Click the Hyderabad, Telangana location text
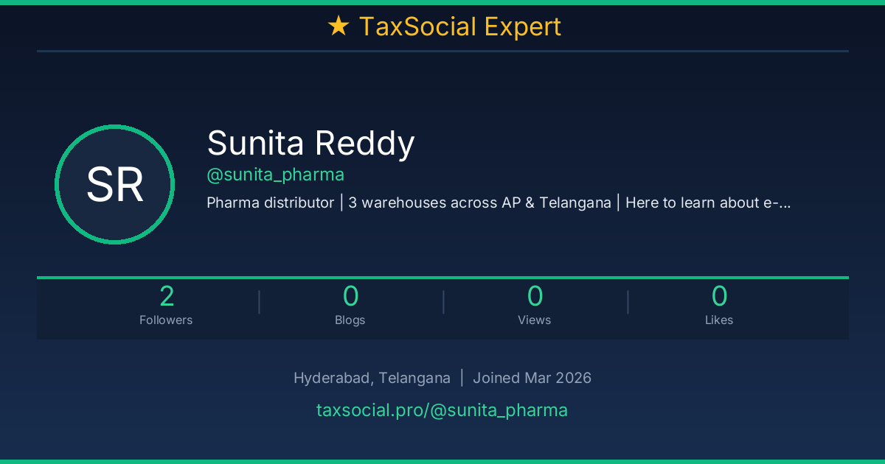Image resolution: width=885 pixels, height=464 pixels. tap(372, 378)
